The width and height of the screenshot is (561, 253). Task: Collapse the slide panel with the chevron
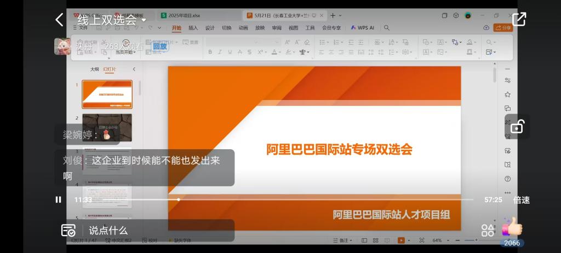click(x=134, y=69)
